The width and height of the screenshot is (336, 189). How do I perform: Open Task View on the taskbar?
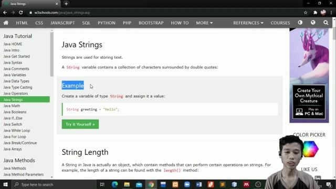[x=102, y=184]
